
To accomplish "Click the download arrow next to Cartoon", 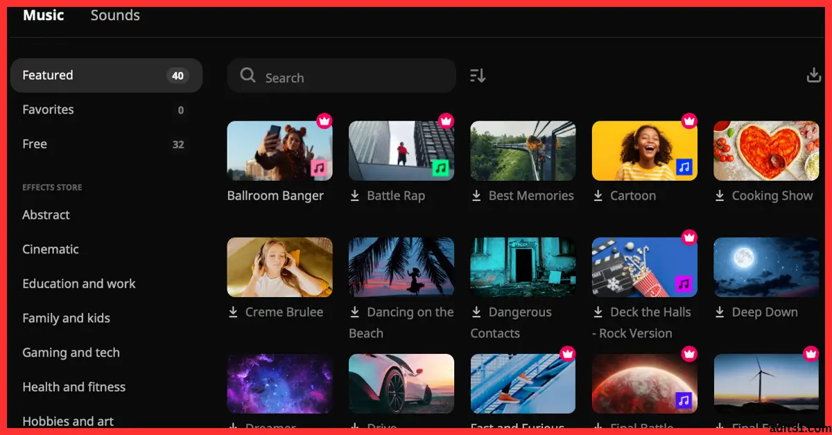I will [x=598, y=196].
